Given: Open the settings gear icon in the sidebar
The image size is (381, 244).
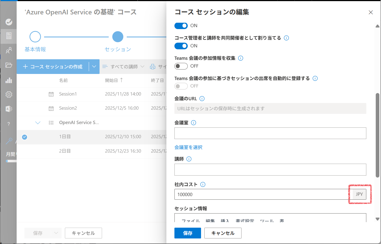Looking at the screenshot, I should (9, 94).
